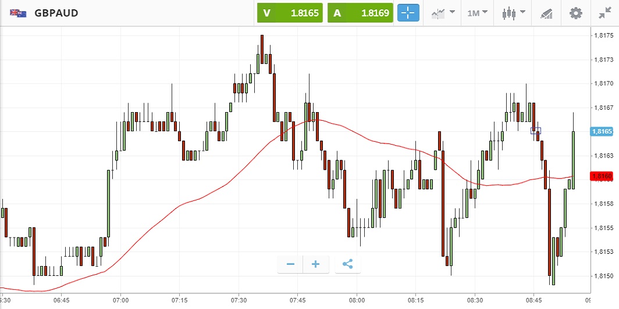This screenshot has width=619, height=309.
Task: Click the V 1.8165 sell button
Action: point(290,13)
